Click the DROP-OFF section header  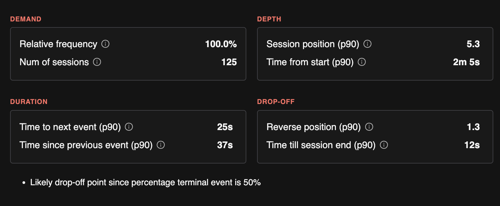click(x=276, y=102)
